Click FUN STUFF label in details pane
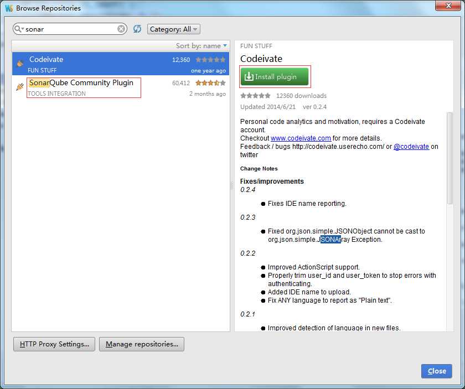Image resolution: width=465 pixels, height=389 pixels. 256,46
